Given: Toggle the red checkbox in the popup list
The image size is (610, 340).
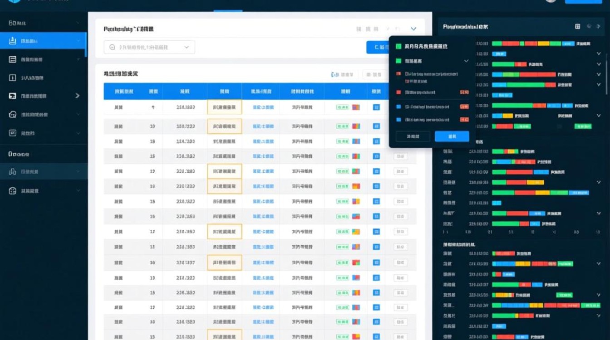Looking at the screenshot, I should pos(398,92).
